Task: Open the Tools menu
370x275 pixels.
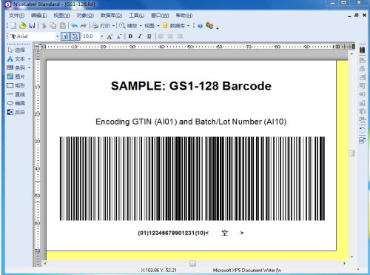Action: 137,16
